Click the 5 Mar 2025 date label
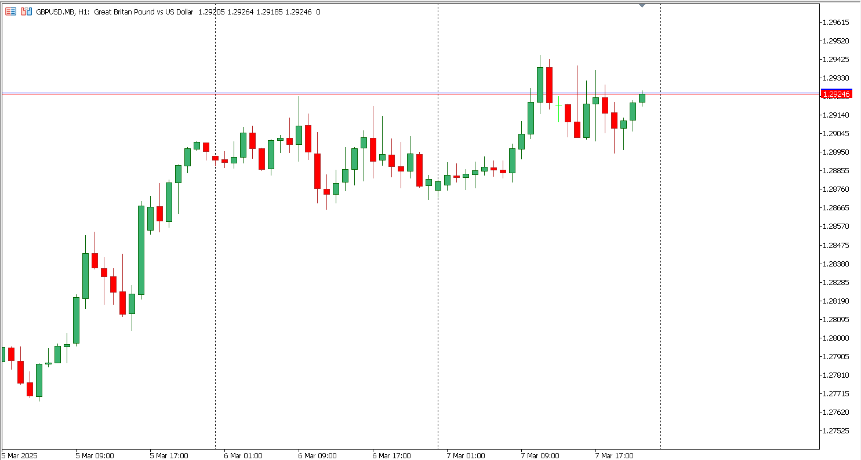Image resolution: width=861 pixels, height=460 pixels. click(x=19, y=455)
